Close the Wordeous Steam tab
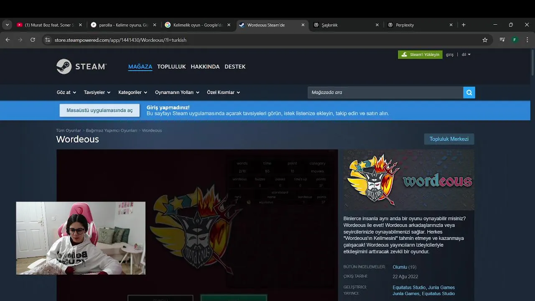Image resolution: width=535 pixels, height=301 pixels. pyautogui.click(x=303, y=25)
